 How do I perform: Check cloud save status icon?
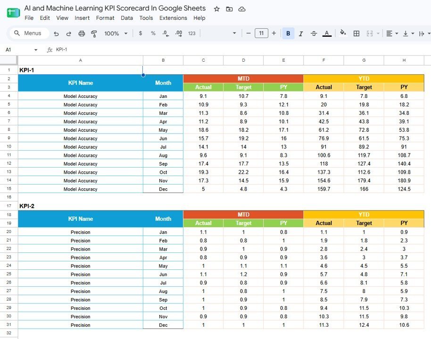[x=241, y=9]
